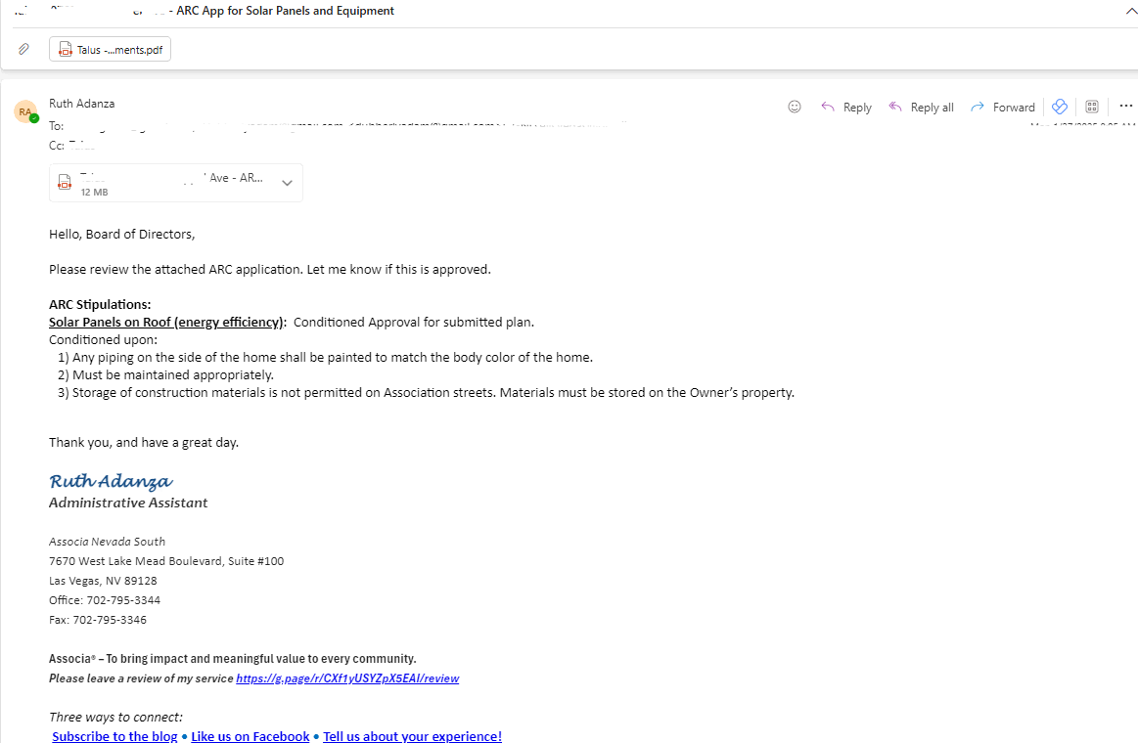1138x743 pixels.
Task: Click the paperclip attachment icon
Action: [x=23, y=49]
